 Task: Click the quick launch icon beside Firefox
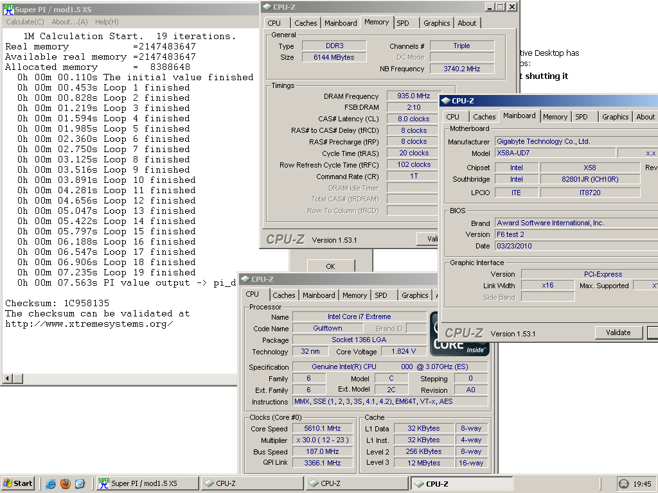(80, 484)
